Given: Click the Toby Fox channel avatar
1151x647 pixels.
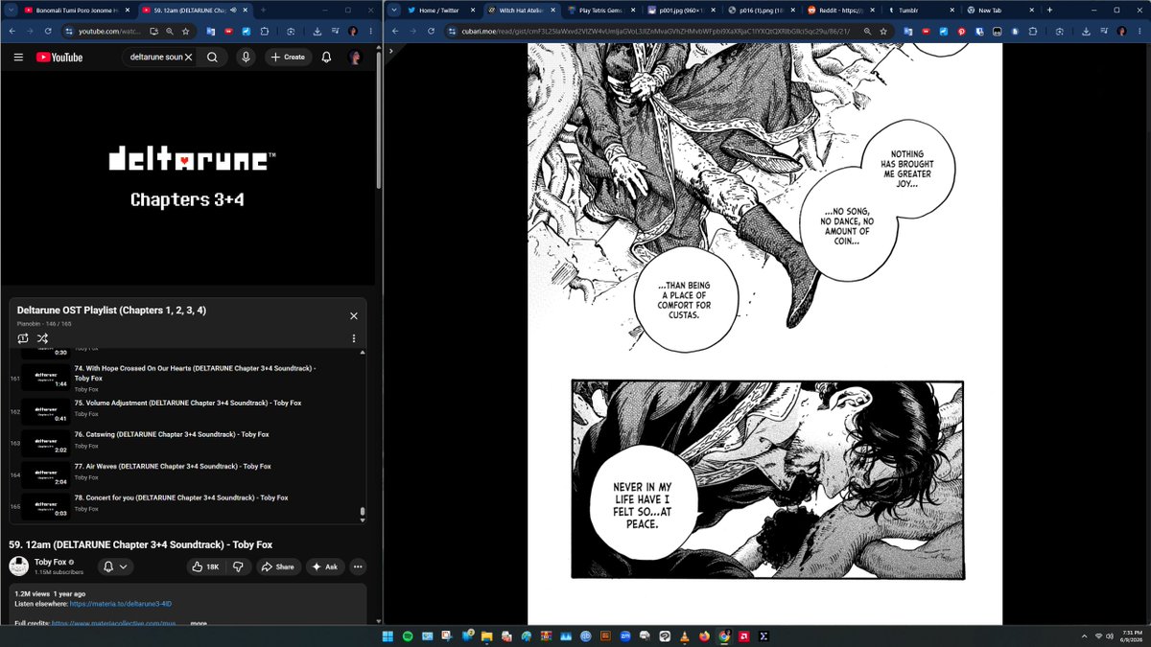Looking at the screenshot, I should coord(18,566).
